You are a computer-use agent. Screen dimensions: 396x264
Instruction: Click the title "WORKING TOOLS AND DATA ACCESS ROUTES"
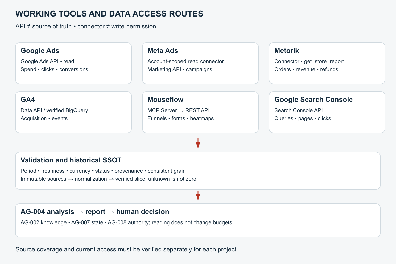(109, 14)
